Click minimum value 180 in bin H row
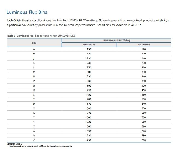The height and width of the screenshot is (161, 178). click(x=89, y=54)
